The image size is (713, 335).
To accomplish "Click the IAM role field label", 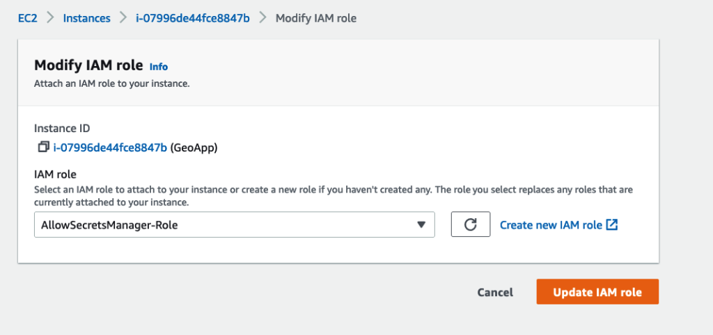I will [56, 174].
